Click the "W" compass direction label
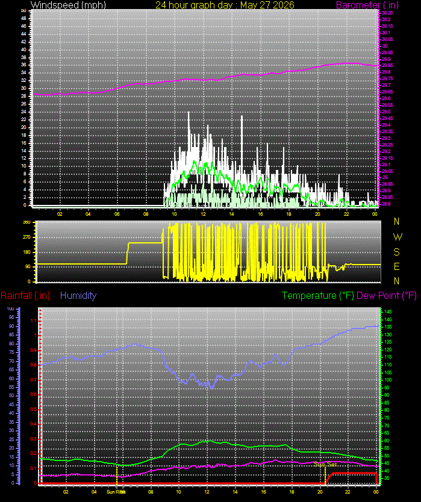Screen dimensions: 421x502 398,237
